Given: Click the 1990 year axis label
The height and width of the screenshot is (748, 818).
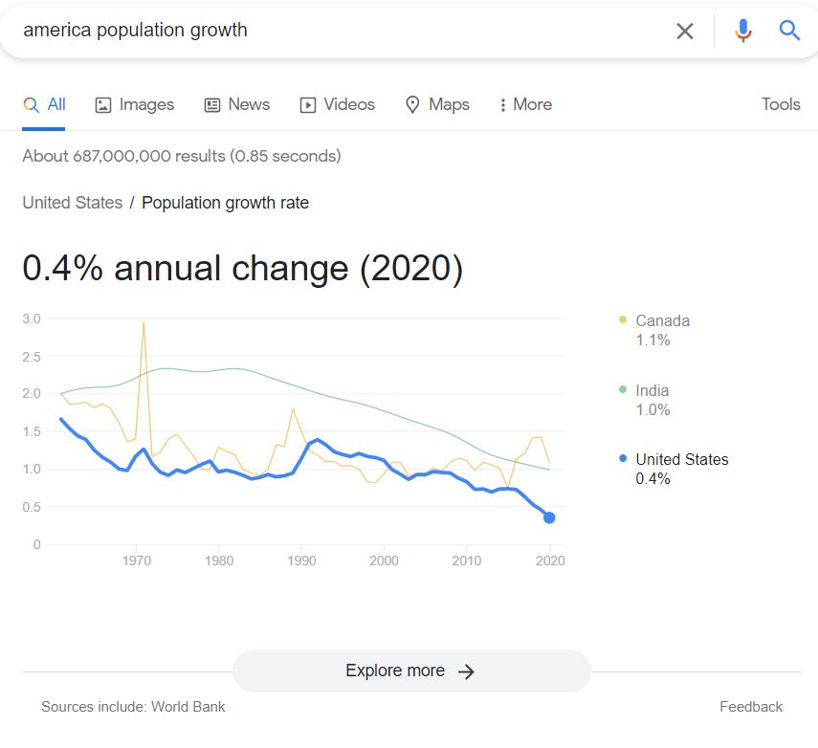Looking at the screenshot, I should coord(301,561).
